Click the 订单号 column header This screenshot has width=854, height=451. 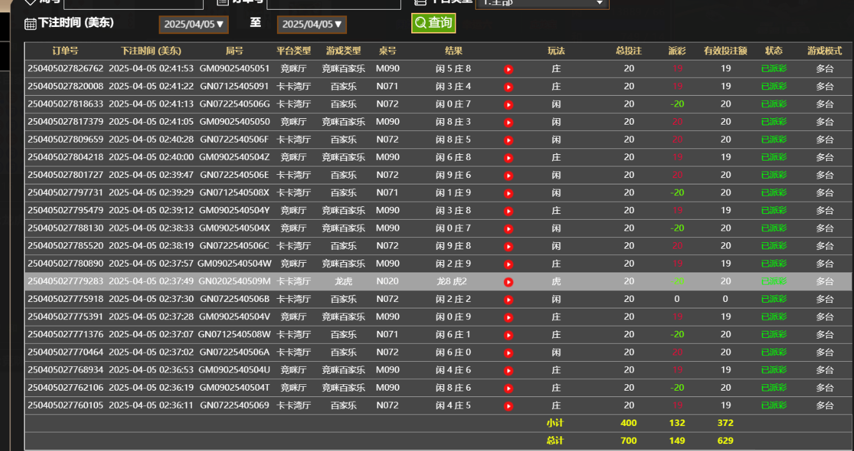point(65,51)
